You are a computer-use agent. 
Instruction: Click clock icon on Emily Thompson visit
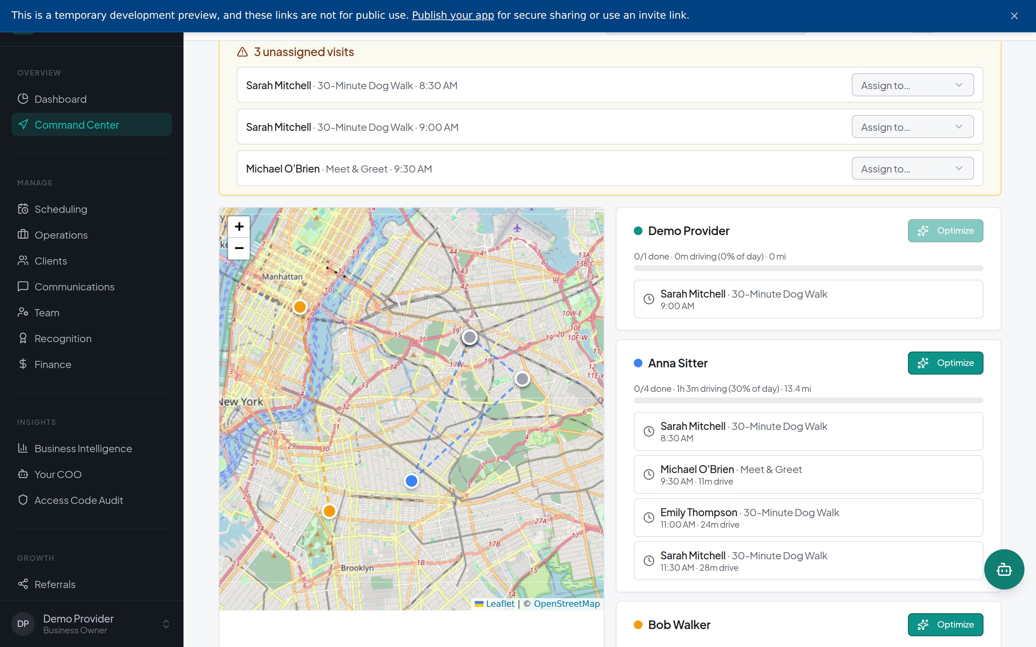tap(649, 518)
